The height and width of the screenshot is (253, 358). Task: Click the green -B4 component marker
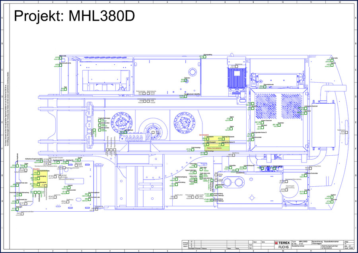click(65, 89)
